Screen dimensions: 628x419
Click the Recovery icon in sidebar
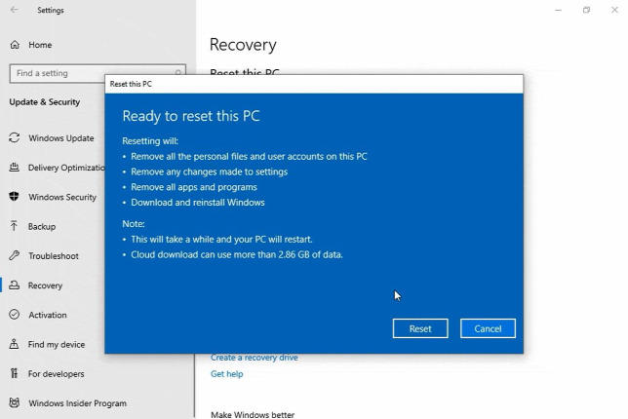pos(15,286)
